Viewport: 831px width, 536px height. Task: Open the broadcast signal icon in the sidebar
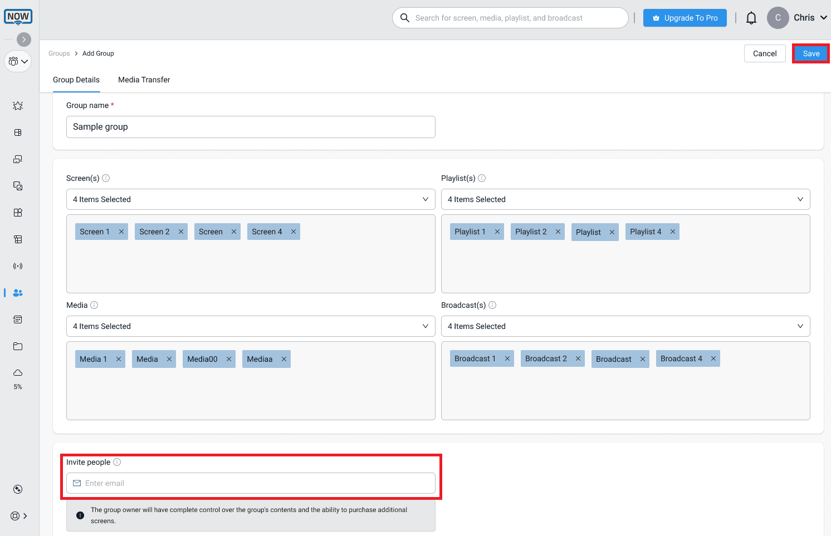[x=18, y=266]
